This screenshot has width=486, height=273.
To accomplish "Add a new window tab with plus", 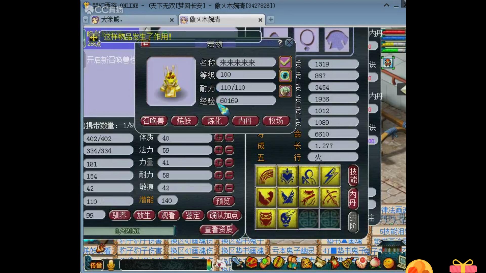I will pyautogui.click(x=271, y=19).
